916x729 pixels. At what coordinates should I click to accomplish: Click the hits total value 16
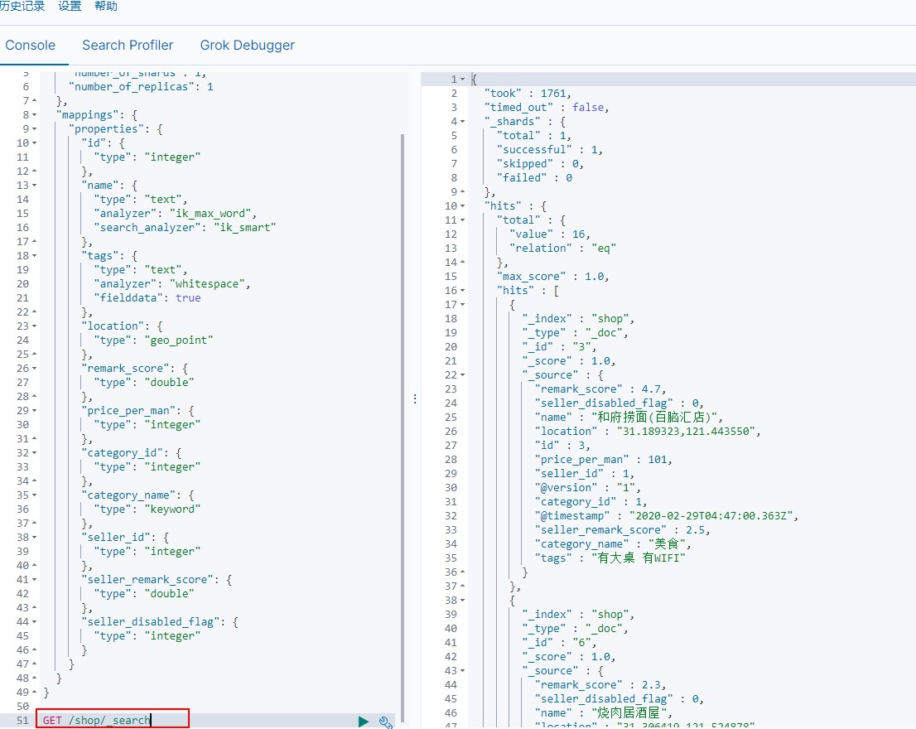coord(578,234)
